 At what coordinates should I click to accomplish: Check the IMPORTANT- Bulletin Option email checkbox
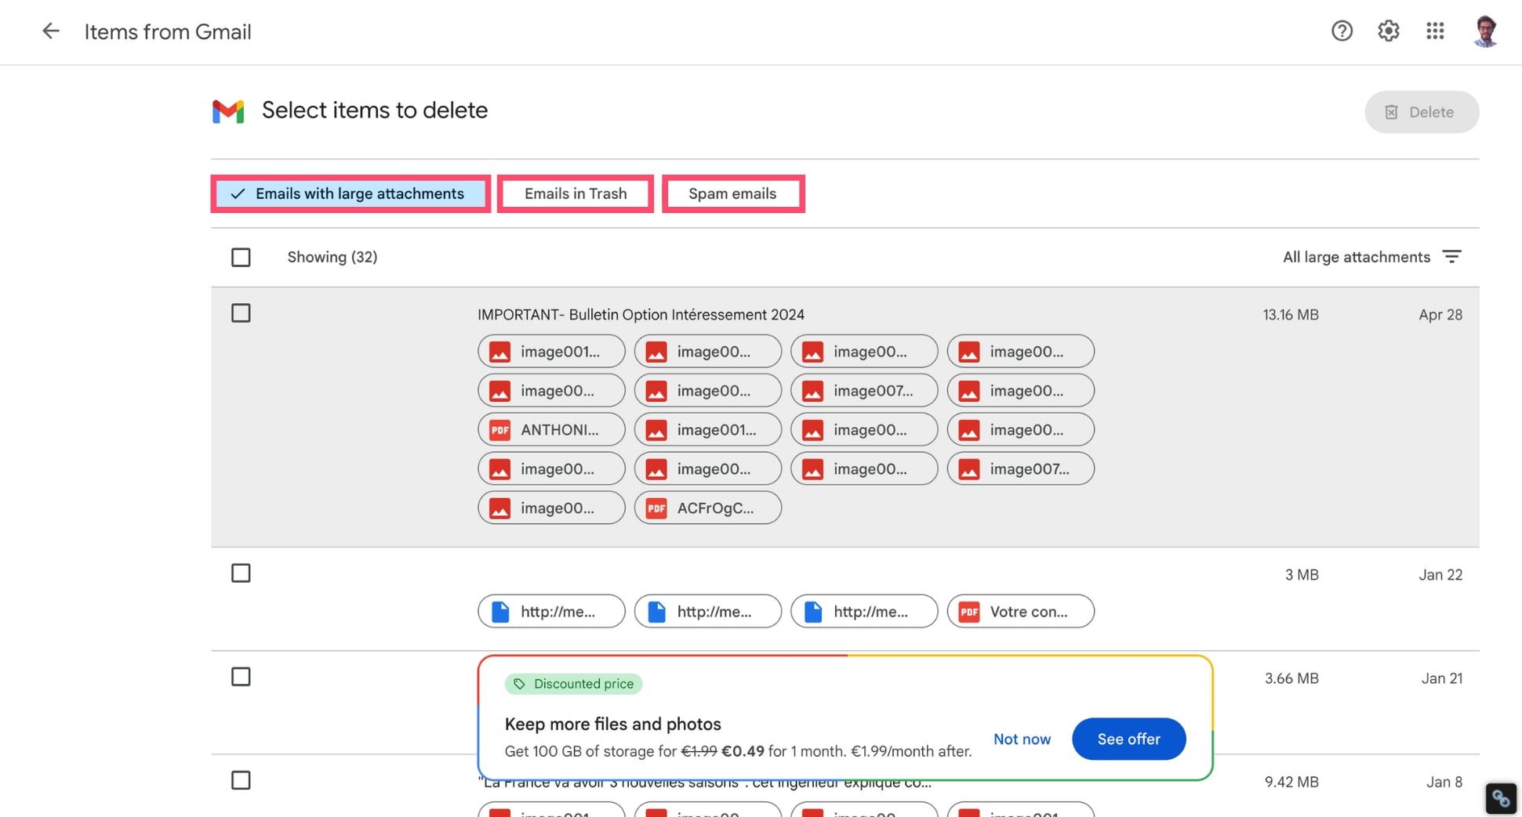pyautogui.click(x=241, y=313)
